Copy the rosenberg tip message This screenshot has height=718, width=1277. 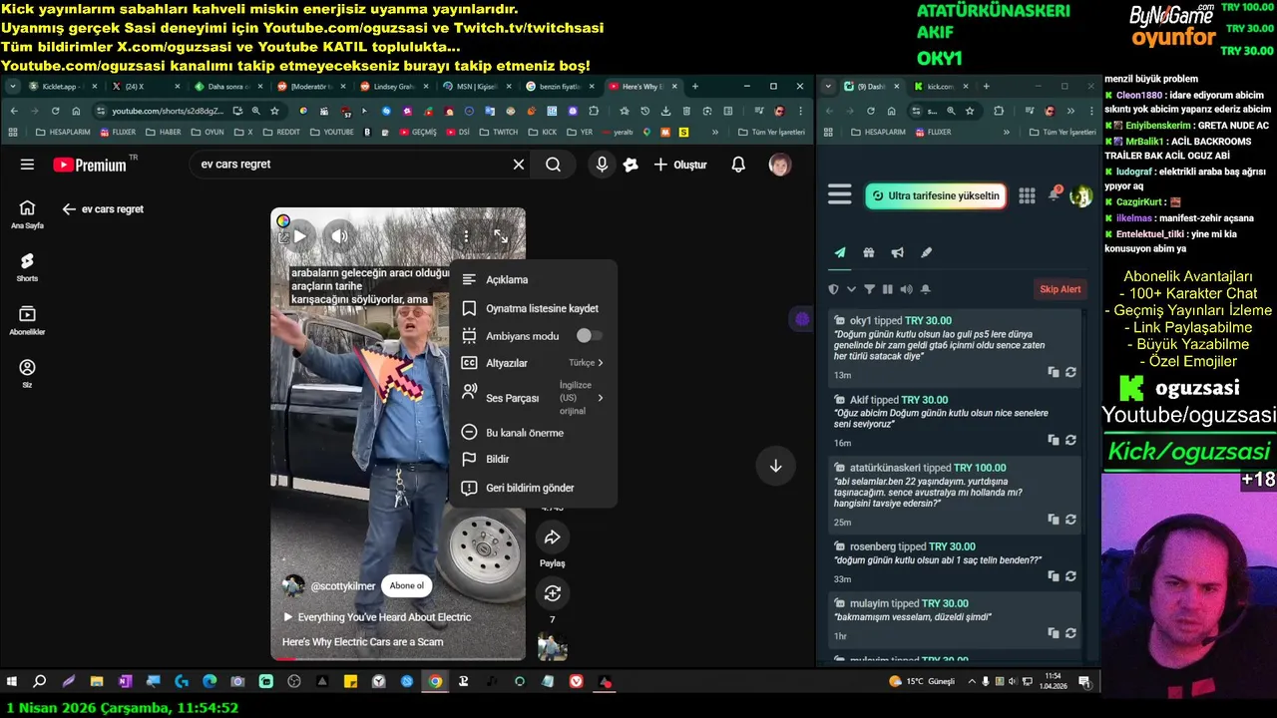pyautogui.click(x=1054, y=576)
